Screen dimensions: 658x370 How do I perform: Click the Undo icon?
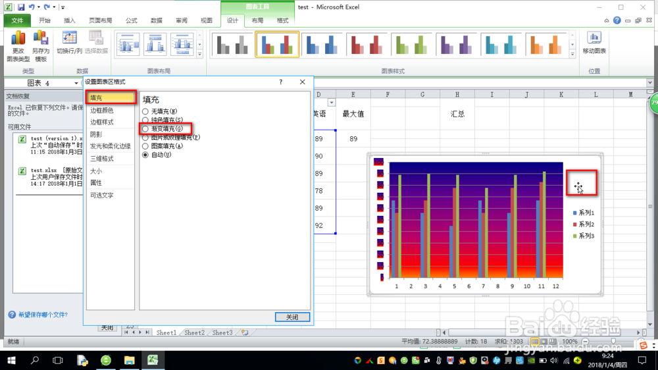tap(32, 7)
